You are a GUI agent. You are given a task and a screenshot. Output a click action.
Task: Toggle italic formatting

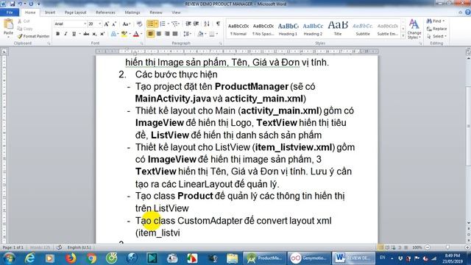click(x=65, y=34)
